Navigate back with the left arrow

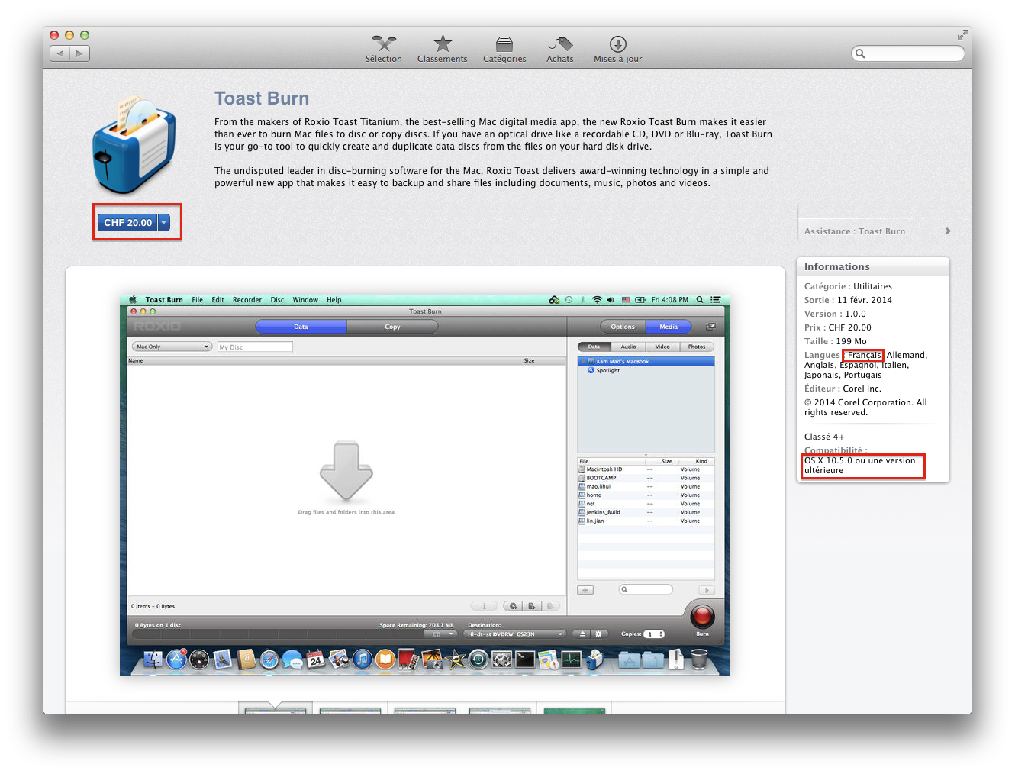tap(60, 53)
